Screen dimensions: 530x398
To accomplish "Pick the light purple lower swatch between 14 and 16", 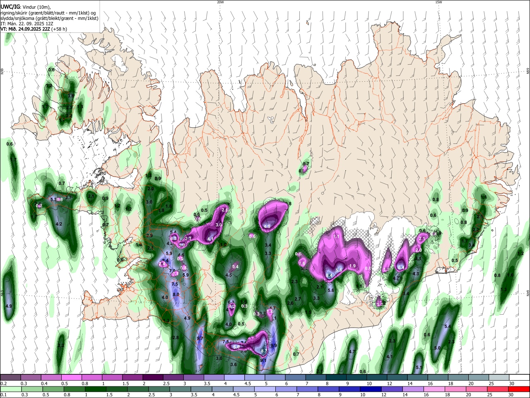I will click(x=413, y=389).
